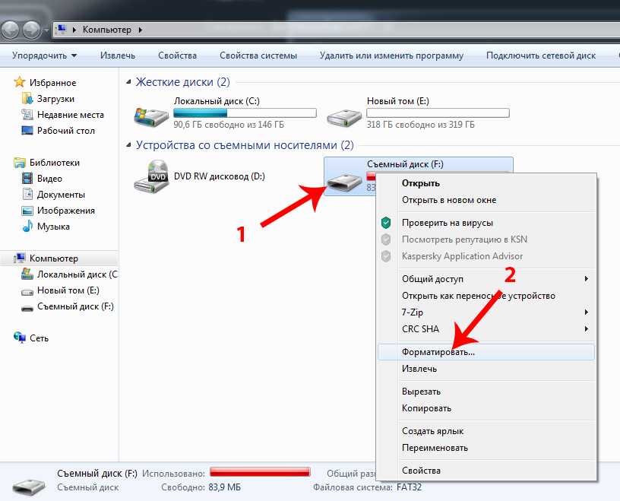Click the Локальный диск (C icon in sidebar
Image resolution: width=620 pixels, height=501 pixels.
tap(27, 274)
